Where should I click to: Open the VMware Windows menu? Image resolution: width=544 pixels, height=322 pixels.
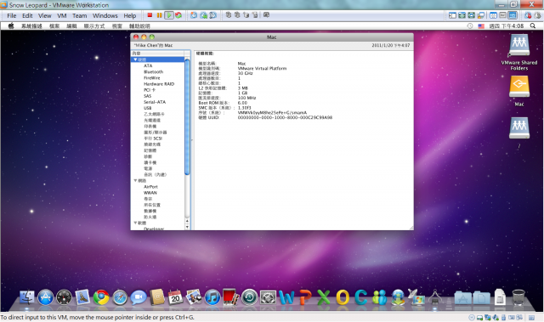105,15
